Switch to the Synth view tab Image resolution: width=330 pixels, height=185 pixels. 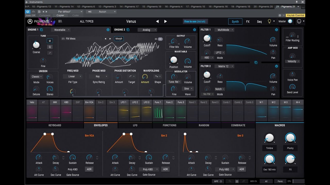point(235,22)
